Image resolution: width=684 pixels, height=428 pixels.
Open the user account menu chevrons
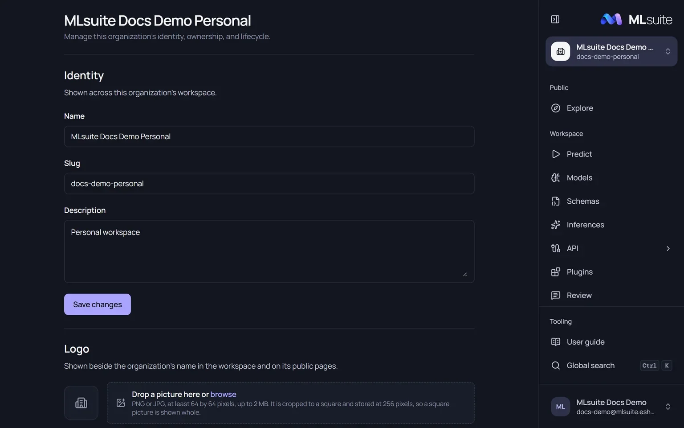pyautogui.click(x=668, y=407)
